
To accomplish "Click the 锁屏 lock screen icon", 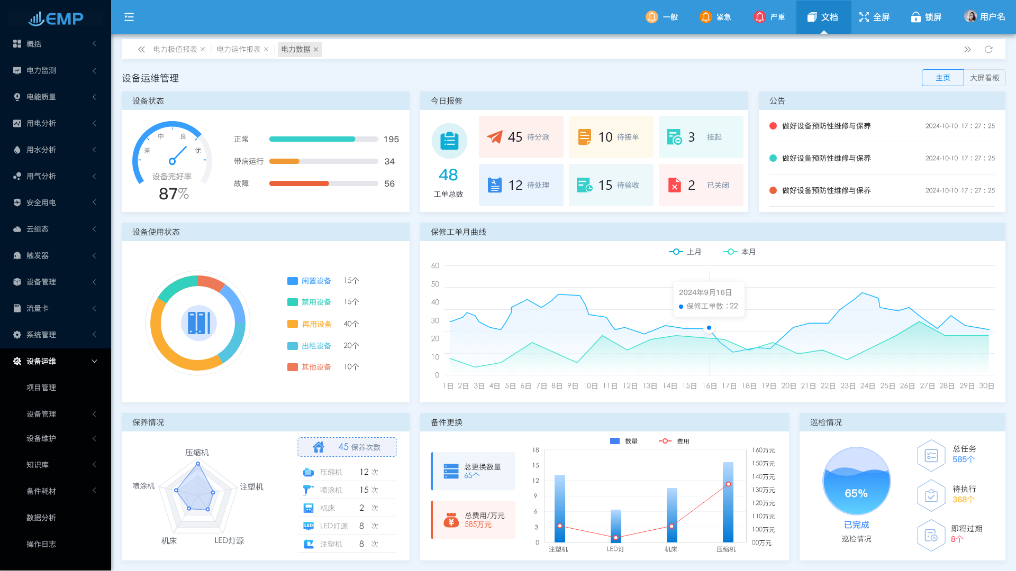I will click(x=915, y=17).
